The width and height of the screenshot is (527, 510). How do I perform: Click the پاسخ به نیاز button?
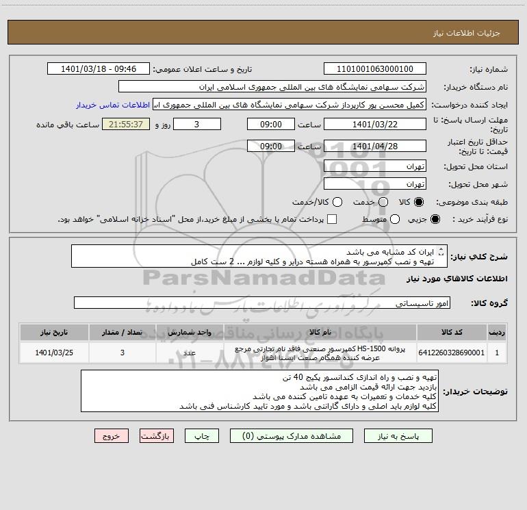398,436
